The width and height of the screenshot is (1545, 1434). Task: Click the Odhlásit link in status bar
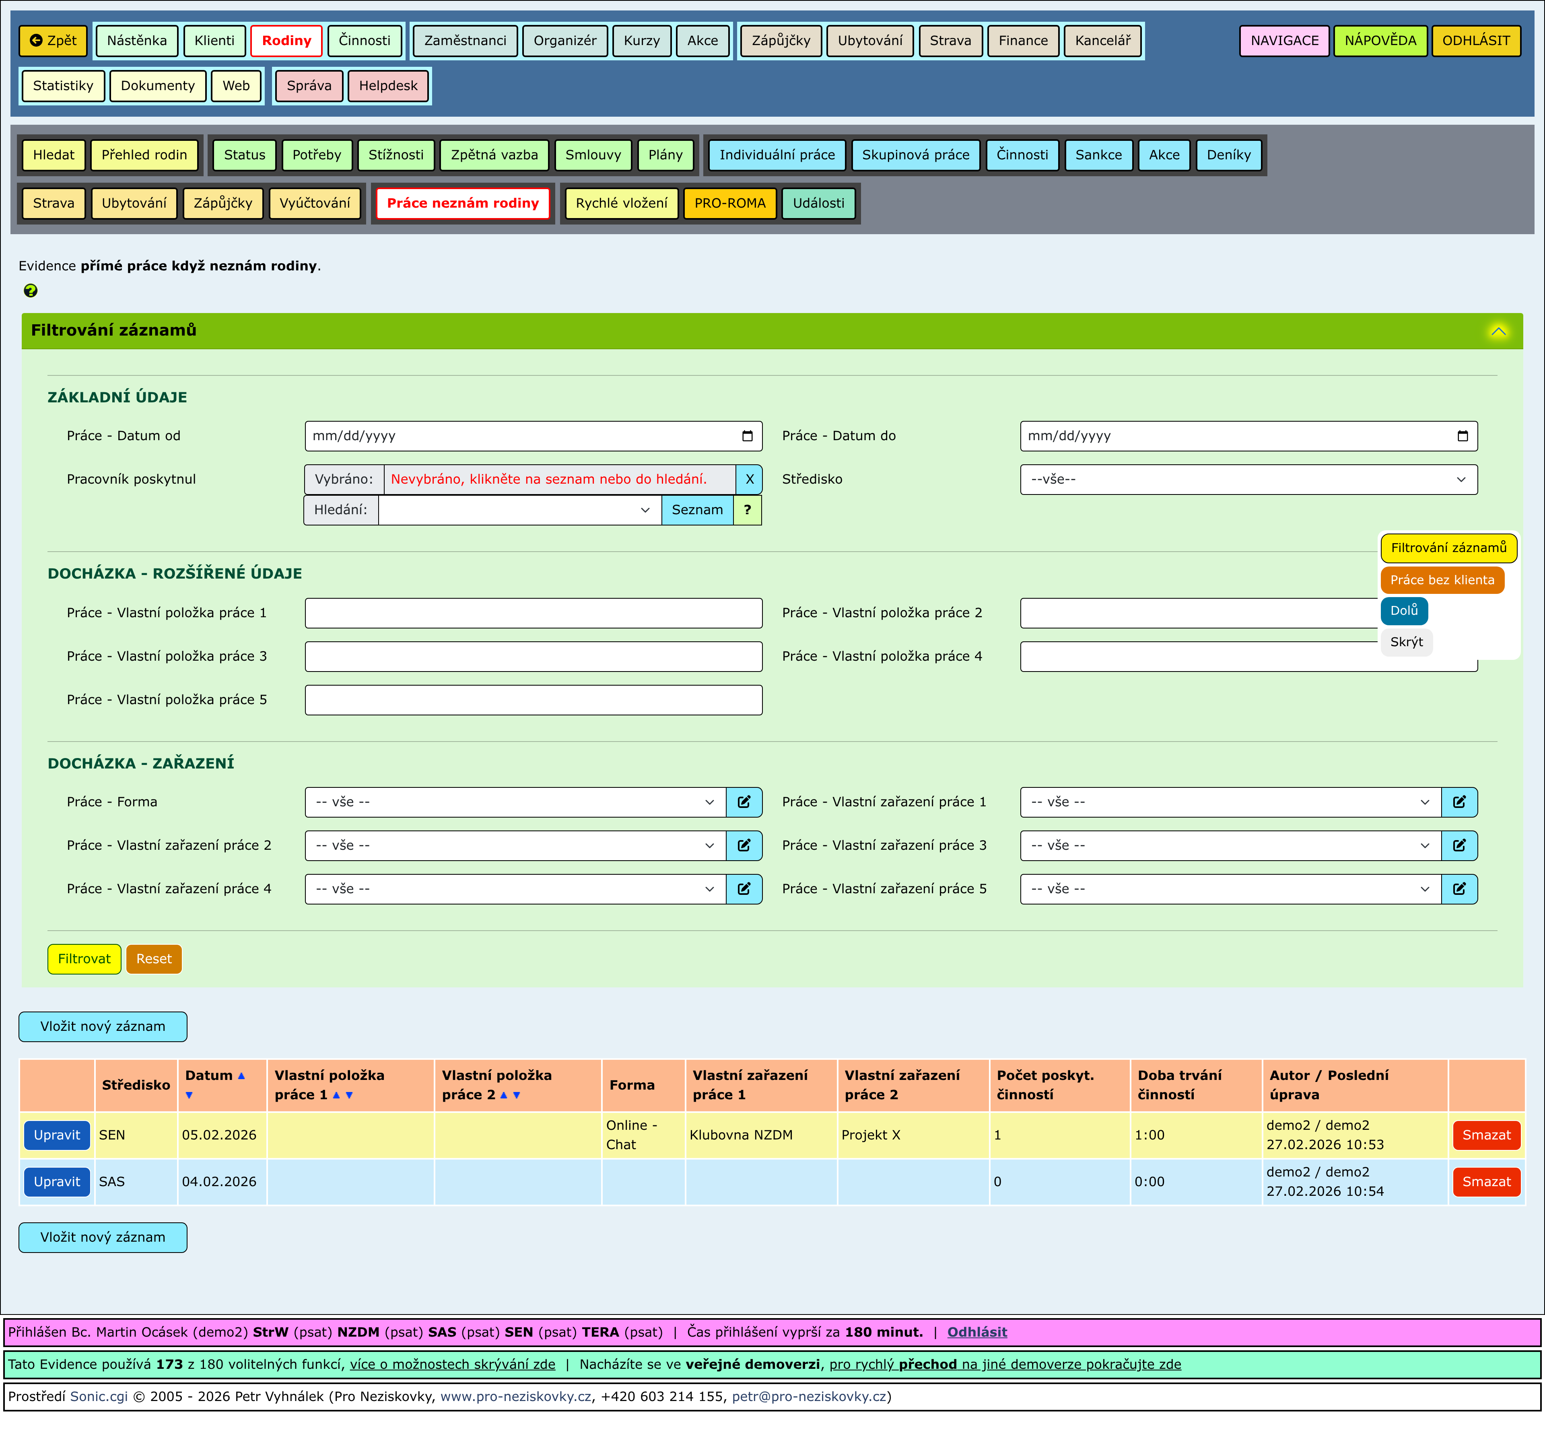pyautogui.click(x=976, y=1332)
